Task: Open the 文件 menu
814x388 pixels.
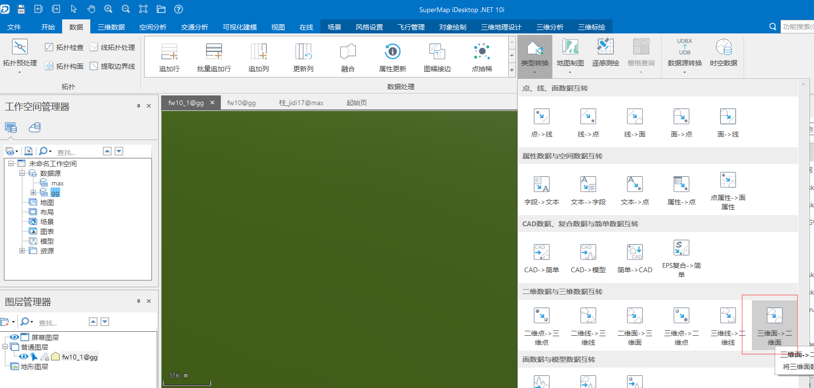Action: [x=14, y=27]
